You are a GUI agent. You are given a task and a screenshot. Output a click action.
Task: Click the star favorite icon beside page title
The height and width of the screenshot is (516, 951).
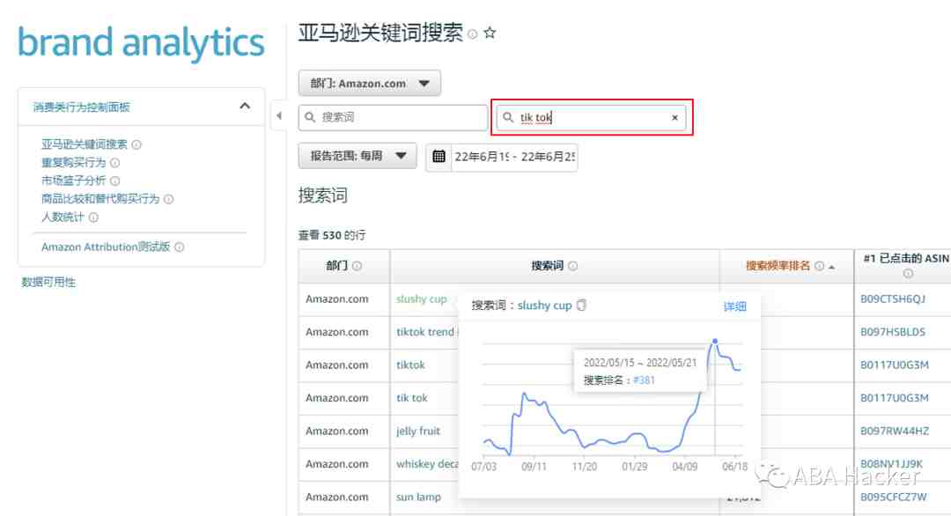pos(490,33)
